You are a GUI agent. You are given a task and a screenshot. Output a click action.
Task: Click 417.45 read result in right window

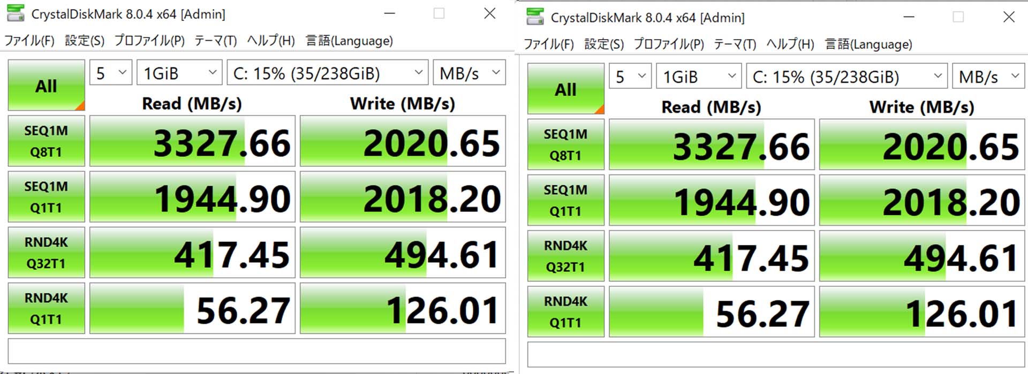coord(712,256)
